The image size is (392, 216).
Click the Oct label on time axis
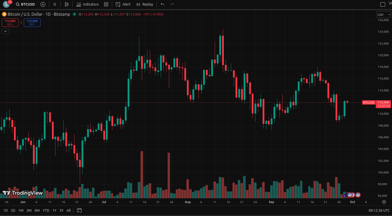point(352,202)
